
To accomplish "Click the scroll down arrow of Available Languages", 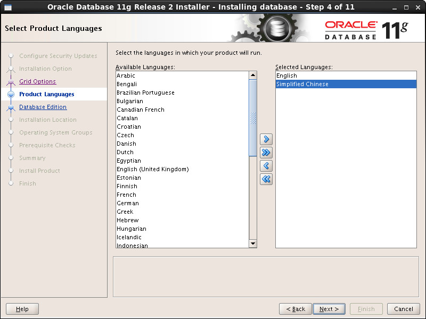I will coord(253,244).
